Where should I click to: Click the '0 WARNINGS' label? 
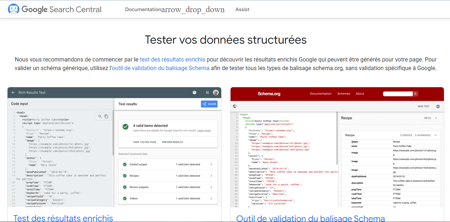point(423,135)
